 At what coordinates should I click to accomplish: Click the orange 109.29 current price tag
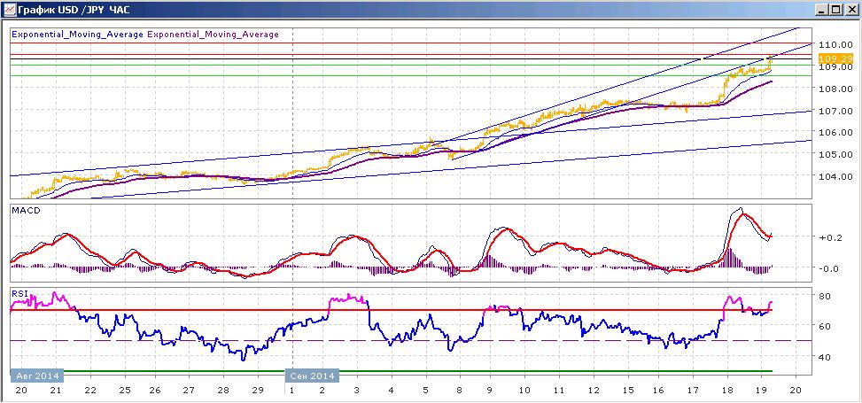pyautogui.click(x=827, y=58)
